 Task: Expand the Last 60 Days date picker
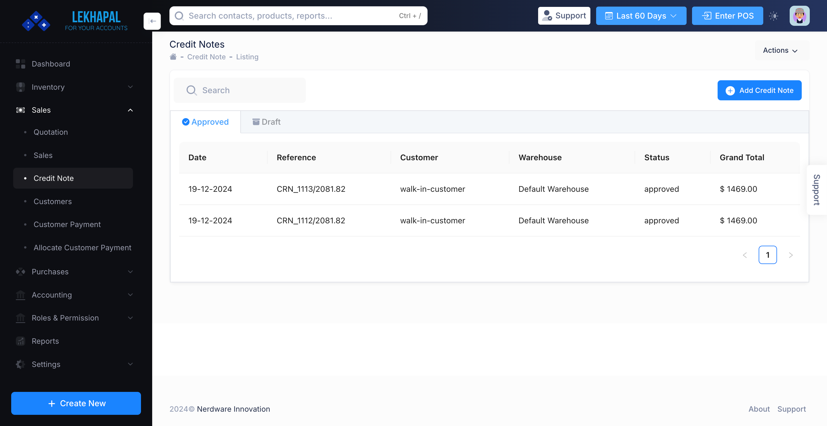coord(641,15)
